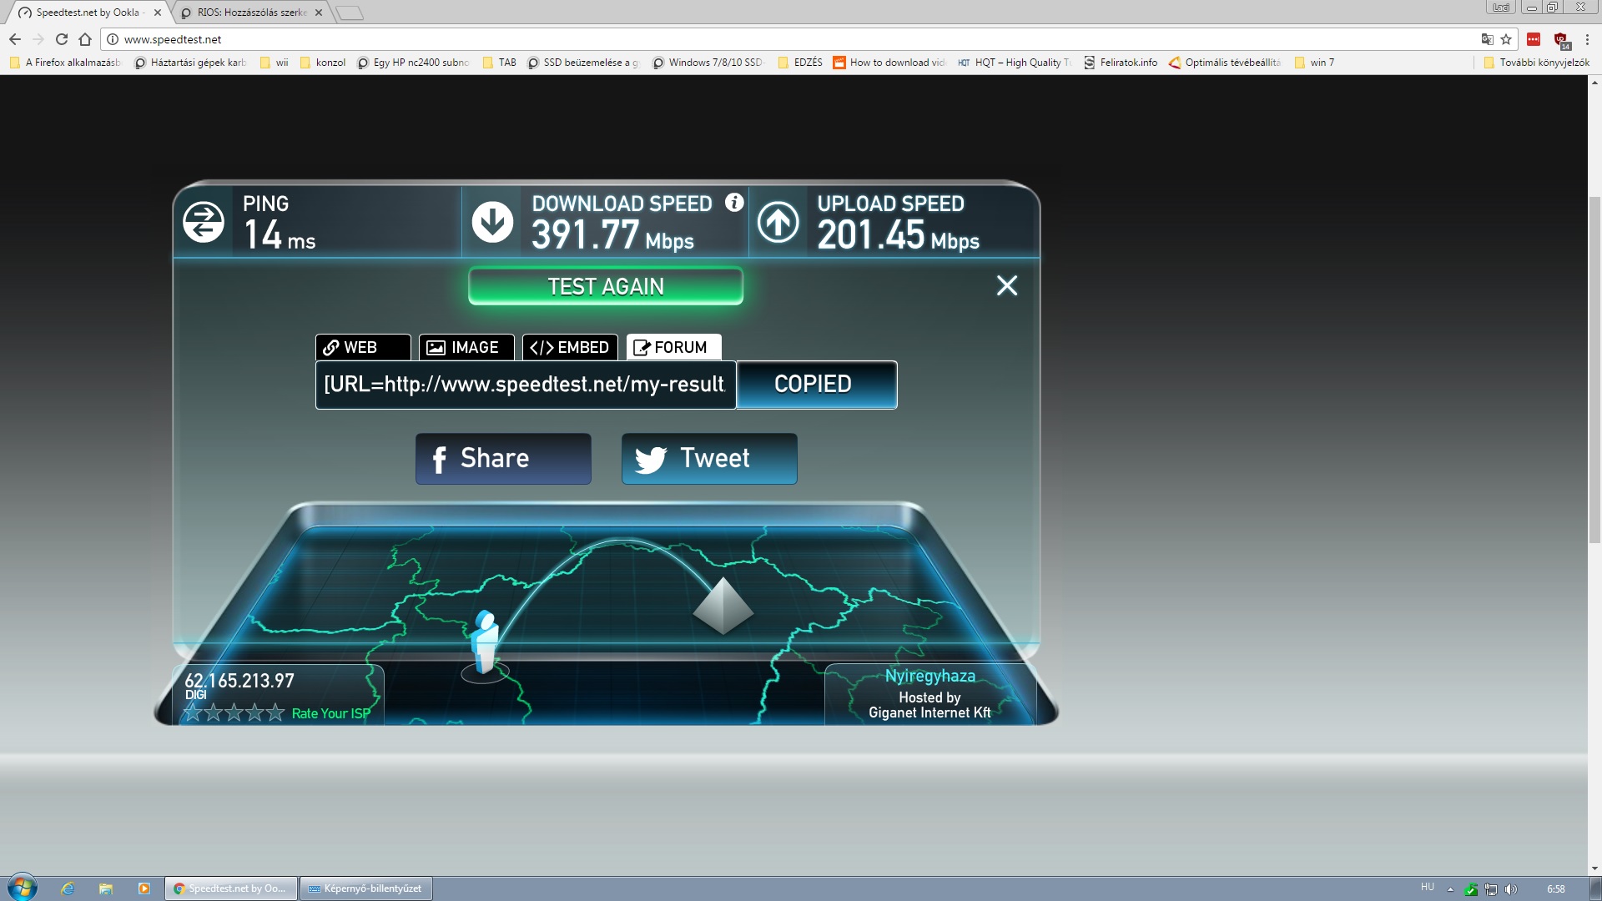The image size is (1602, 901).
Task: Click the COPIED button
Action: tap(816, 385)
